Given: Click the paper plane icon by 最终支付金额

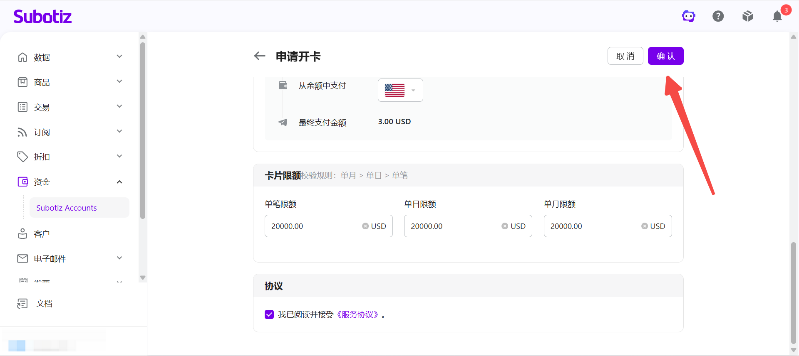Looking at the screenshot, I should (x=283, y=122).
